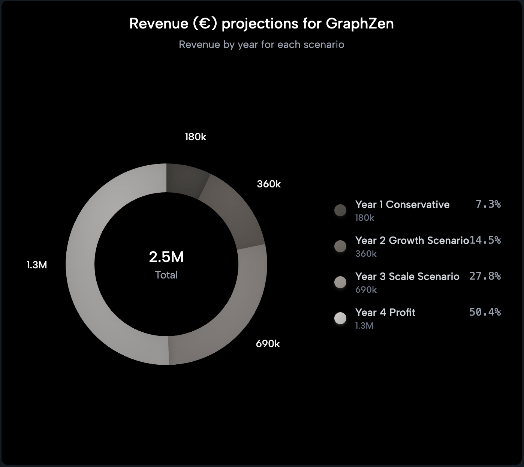Select the Year 3 Scale Scenario legend marker
The height and width of the screenshot is (467, 524).
340,282
